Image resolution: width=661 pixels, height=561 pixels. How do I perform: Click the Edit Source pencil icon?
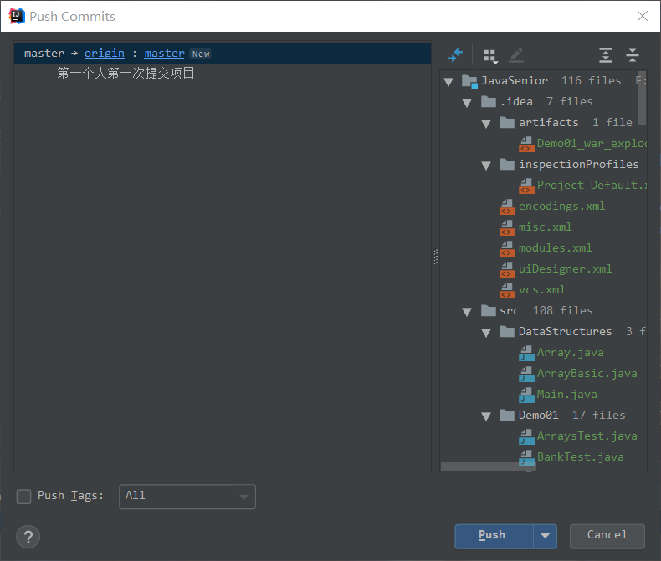(x=516, y=55)
